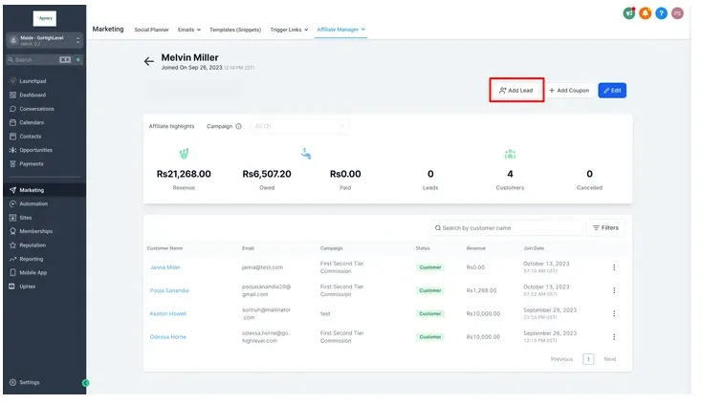
Task: Open the announcements megaphone icon
Action: pos(629,13)
